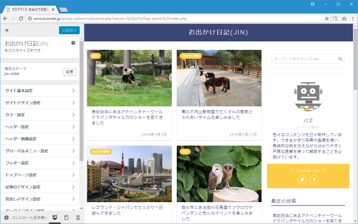Switch to tablet preview mode

[66, 217]
